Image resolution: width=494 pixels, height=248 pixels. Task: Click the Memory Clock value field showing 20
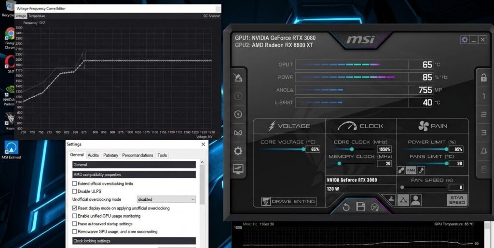[x=384, y=163]
